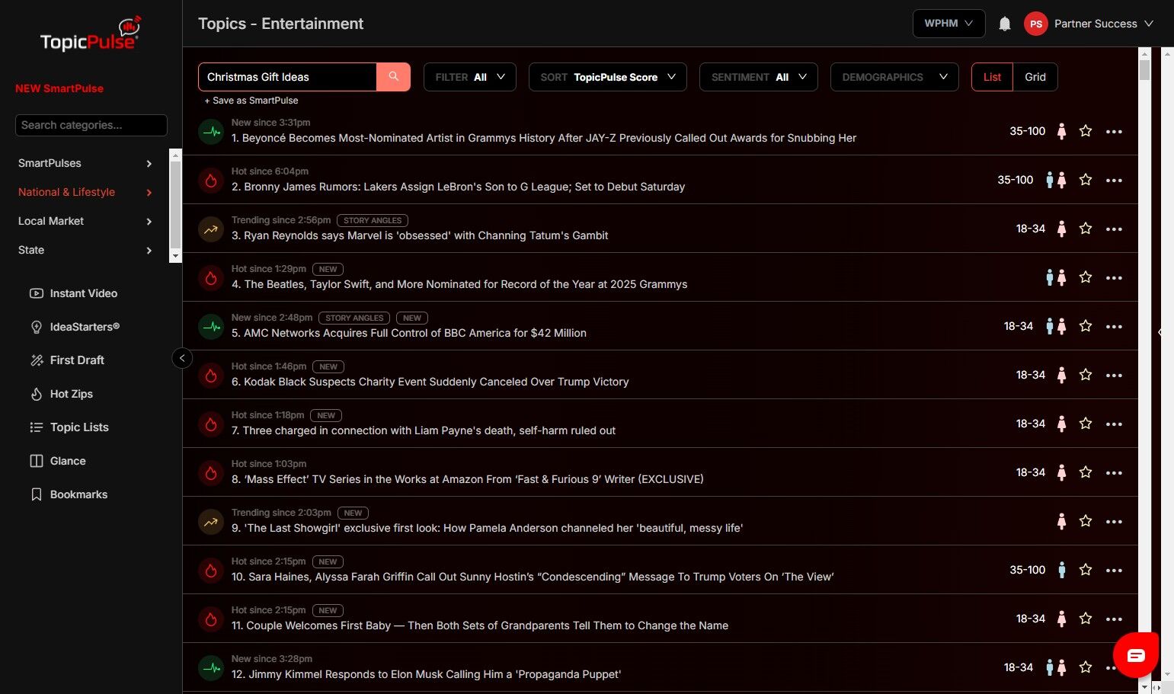
Task: Collapse the sidebar with the arrow button
Action: pos(182,358)
